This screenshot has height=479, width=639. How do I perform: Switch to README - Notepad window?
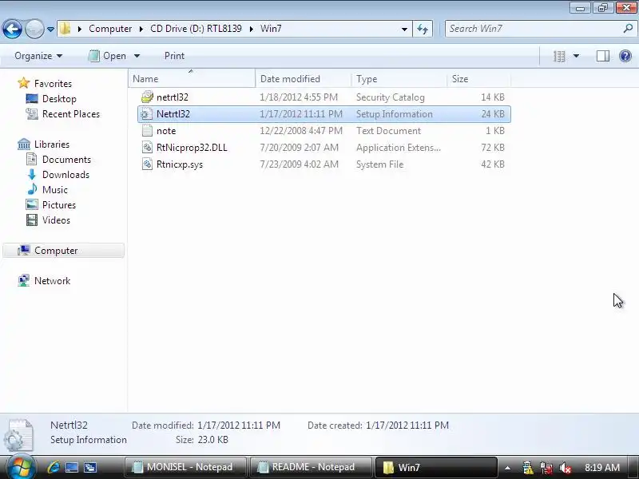pyautogui.click(x=311, y=467)
